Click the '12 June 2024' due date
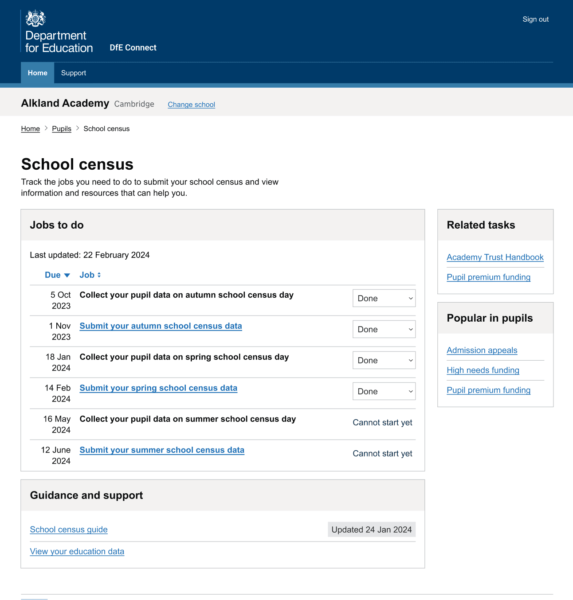Viewport: 573px width, 600px height. (x=56, y=456)
